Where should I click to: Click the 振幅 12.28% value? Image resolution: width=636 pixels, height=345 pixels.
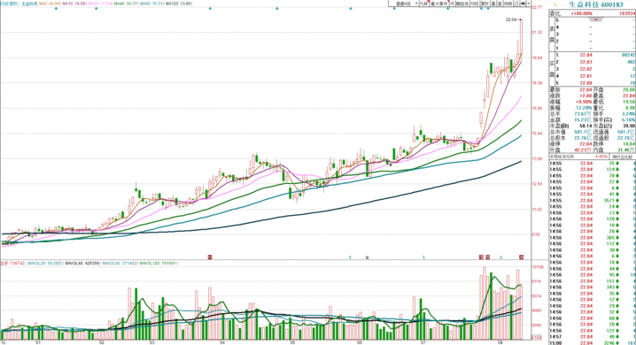(585, 108)
